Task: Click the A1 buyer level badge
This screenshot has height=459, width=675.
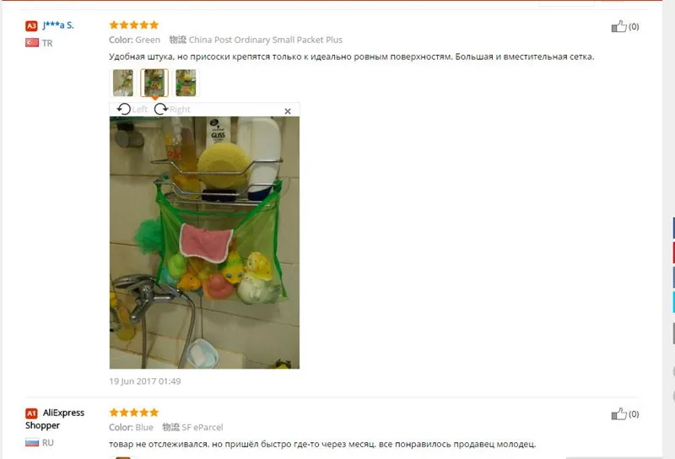Action: (31, 413)
